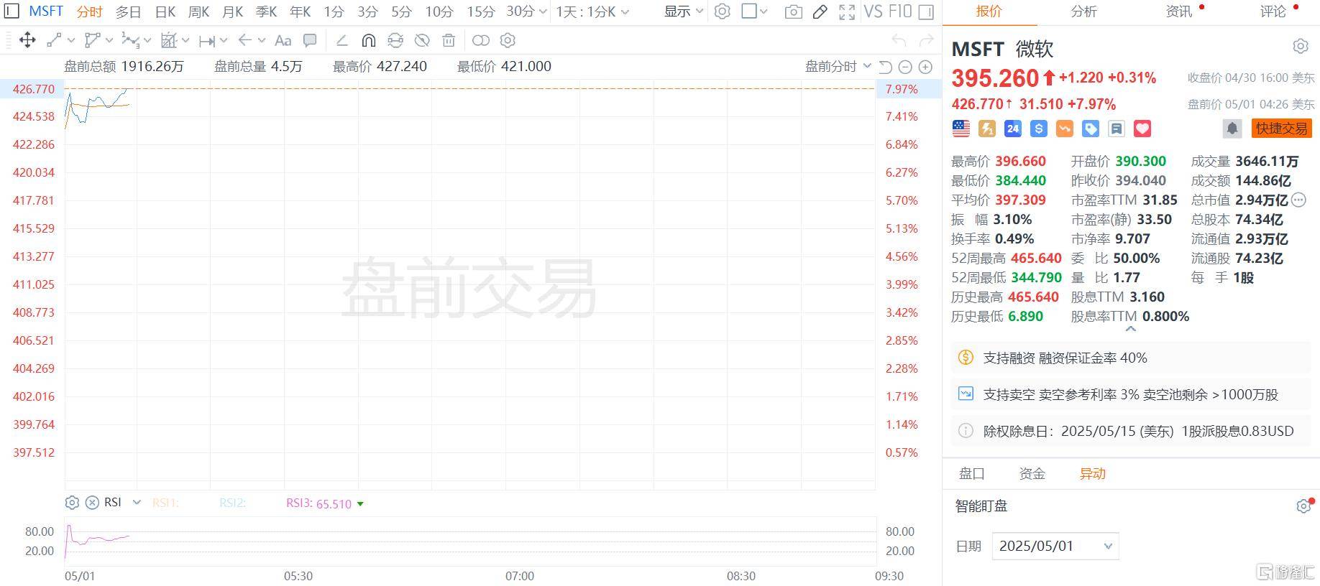
Task: Toggle hide drawings eye icon
Action: (x=422, y=41)
